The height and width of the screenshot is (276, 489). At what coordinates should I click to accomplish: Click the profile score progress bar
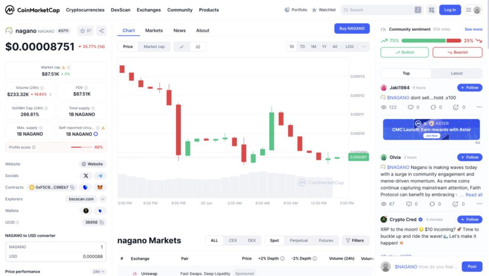click(81, 147)
